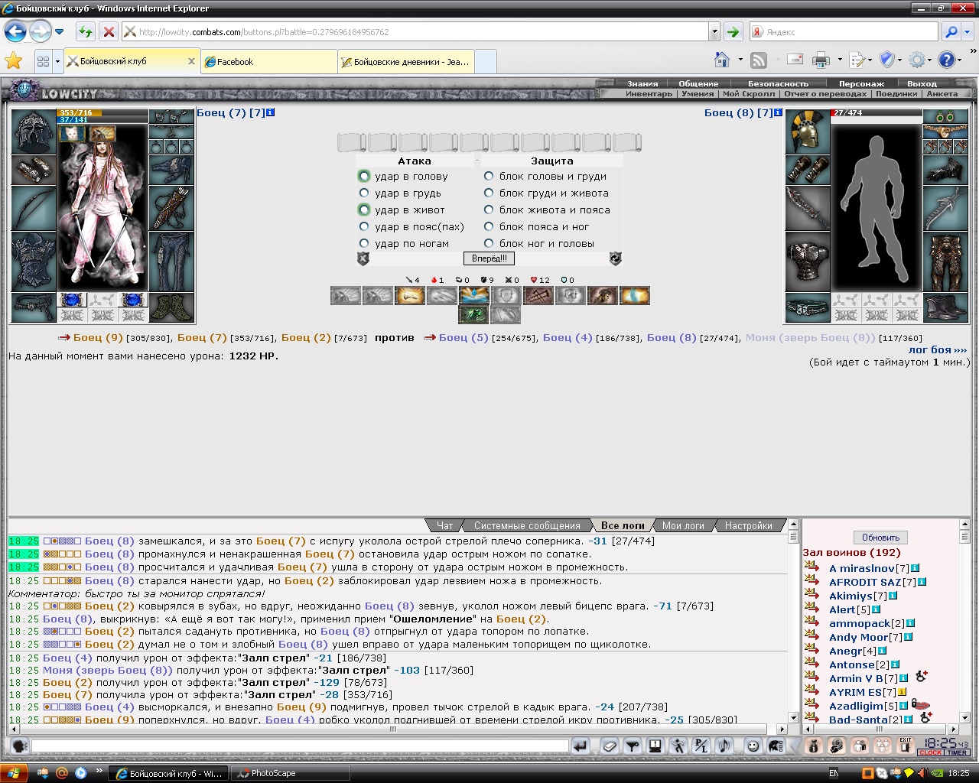Switch to the Facebook browser tab
This screenshot has height=783, width=979.
tap(269, 62)
